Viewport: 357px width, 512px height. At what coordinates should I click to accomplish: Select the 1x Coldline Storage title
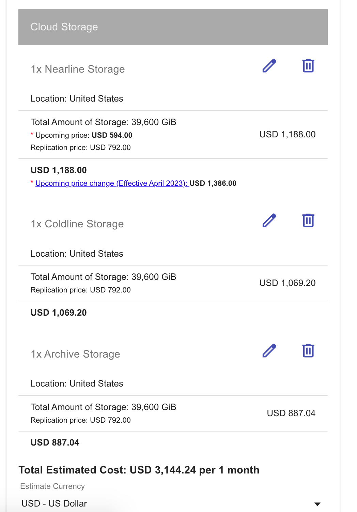[77, 224]
